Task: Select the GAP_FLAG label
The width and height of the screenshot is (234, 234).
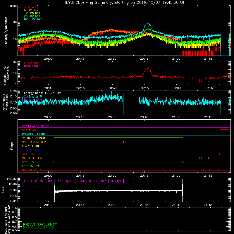Action: tap(29, 130)
